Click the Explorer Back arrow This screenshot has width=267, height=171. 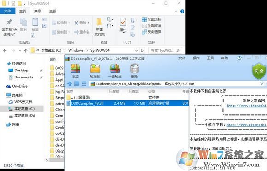(5, 51)
